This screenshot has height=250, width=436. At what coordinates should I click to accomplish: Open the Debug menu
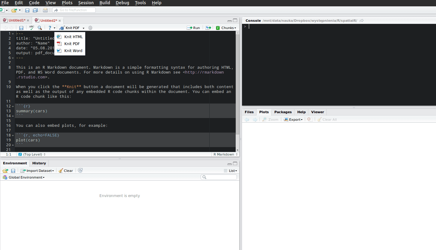coord(122,3)
